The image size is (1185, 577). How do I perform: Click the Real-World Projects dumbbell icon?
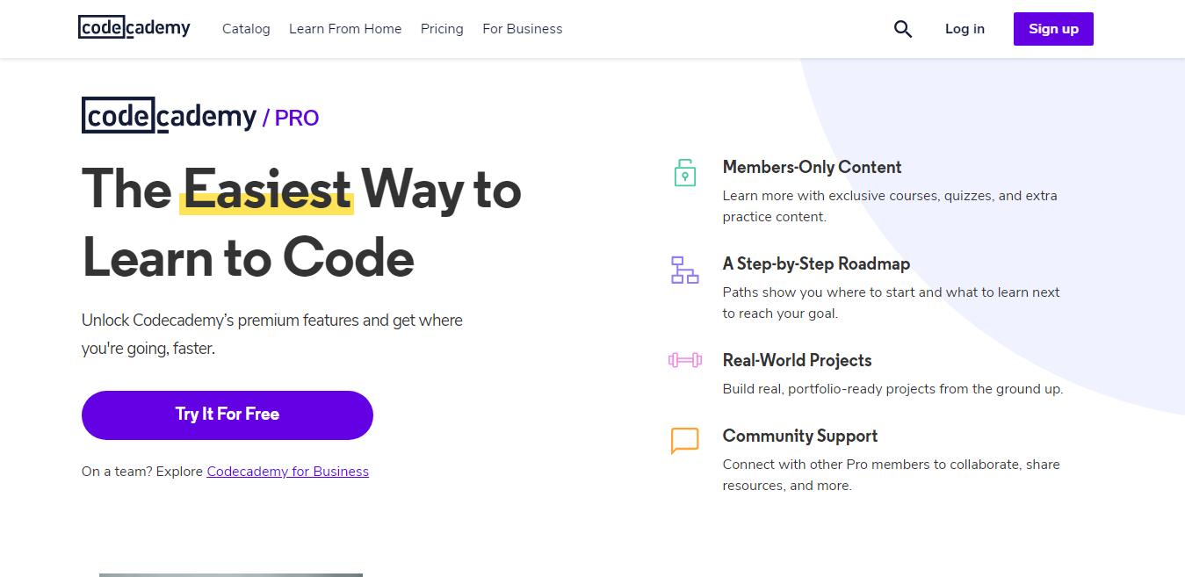point(684,359)
